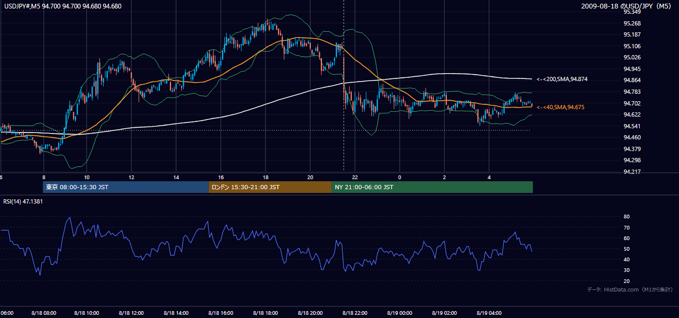Click price axis label 95.268

click(632, 23)
